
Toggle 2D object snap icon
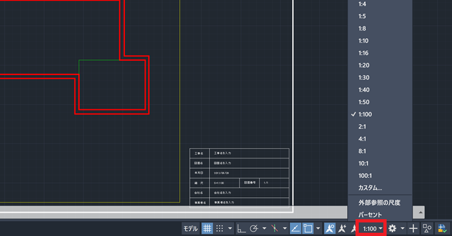tap(308, 228)
